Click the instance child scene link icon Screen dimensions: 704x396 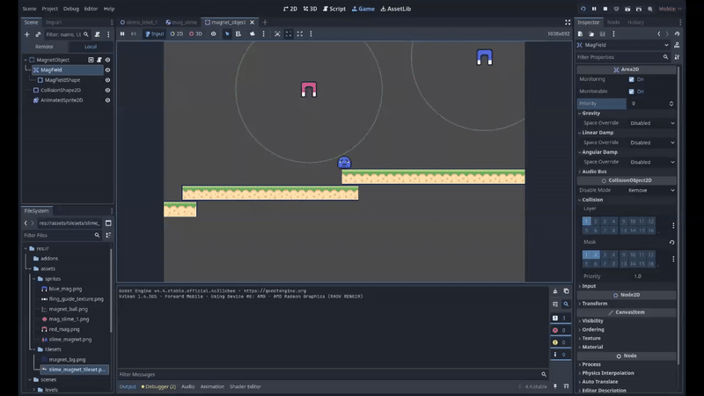(x=38, y=34)
